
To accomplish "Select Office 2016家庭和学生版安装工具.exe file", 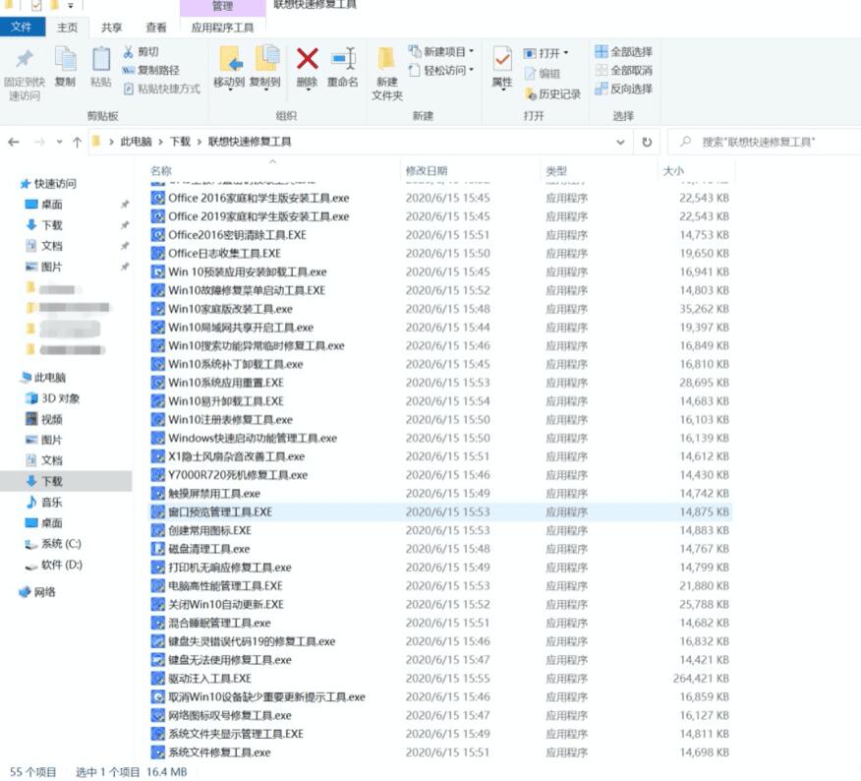I will click(x=258, y=198).
